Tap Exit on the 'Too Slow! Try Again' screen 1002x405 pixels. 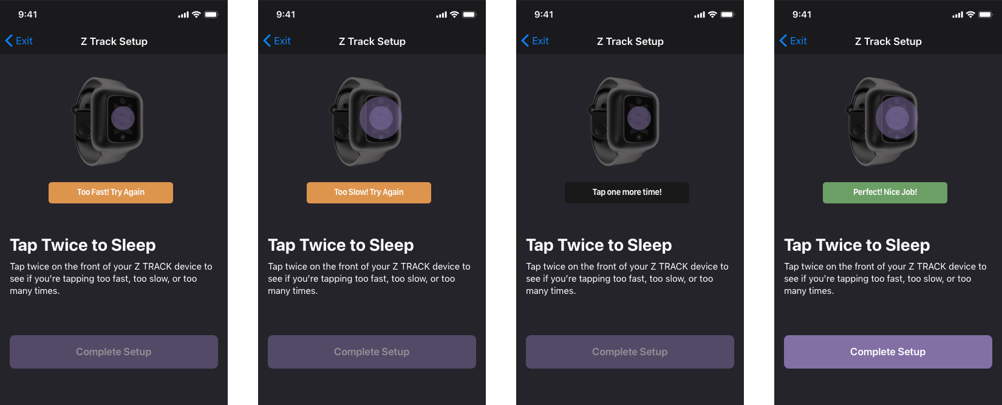278,41
